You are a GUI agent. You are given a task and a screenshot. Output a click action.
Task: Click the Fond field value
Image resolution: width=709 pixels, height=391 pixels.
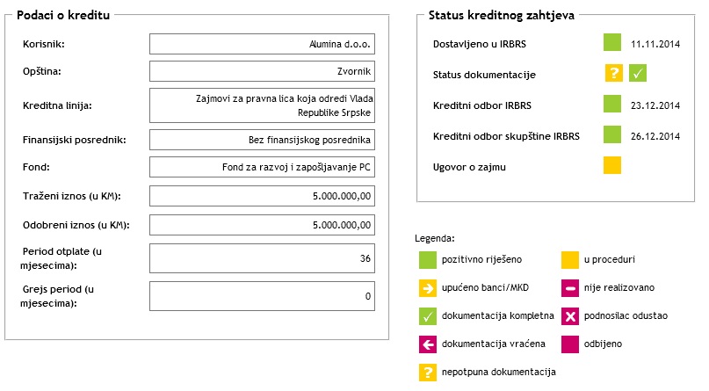coord(262,167)
